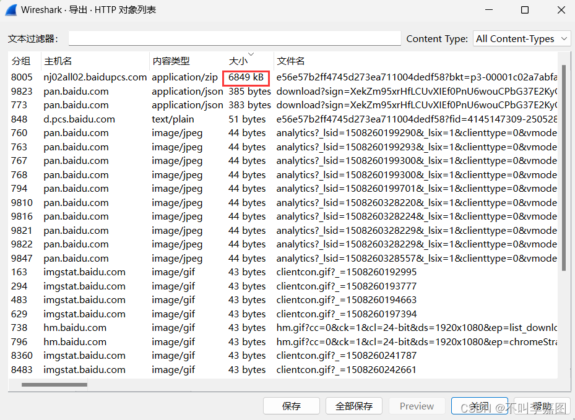Select packet 9821 analytics row
Image resolution: width=575 pixels, height=420 pixels.
pos(283,230)
